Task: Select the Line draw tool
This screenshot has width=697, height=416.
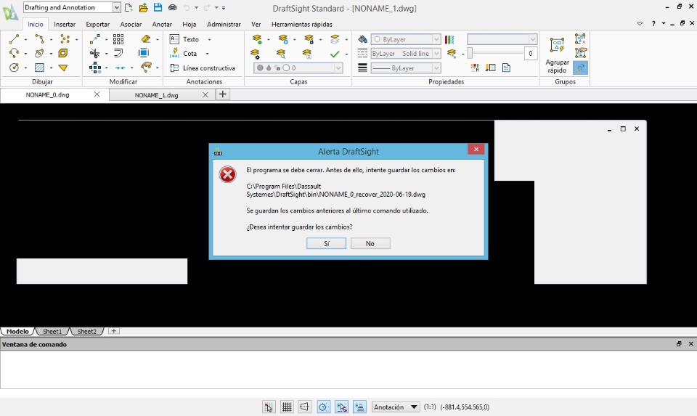Action: point(14,39)
